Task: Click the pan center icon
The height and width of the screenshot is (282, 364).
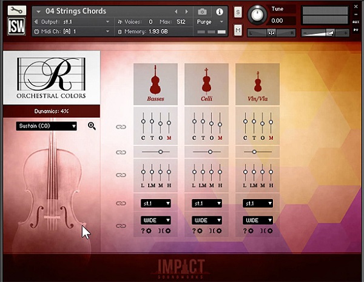Action: click(271, 33)
